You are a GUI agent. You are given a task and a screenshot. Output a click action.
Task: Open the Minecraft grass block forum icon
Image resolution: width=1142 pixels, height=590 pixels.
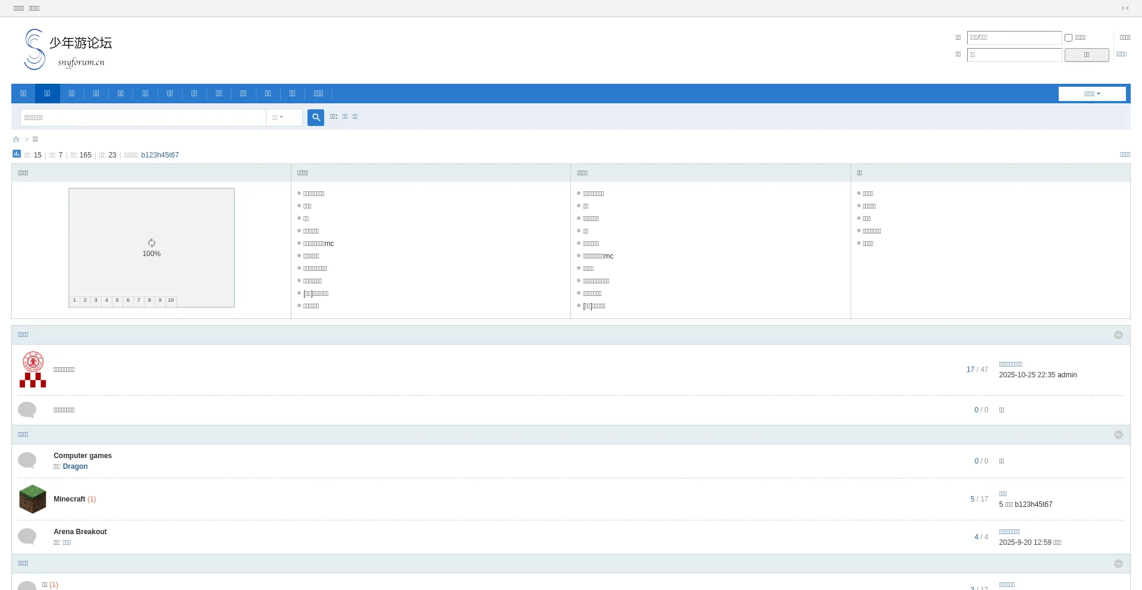[33, 499]
